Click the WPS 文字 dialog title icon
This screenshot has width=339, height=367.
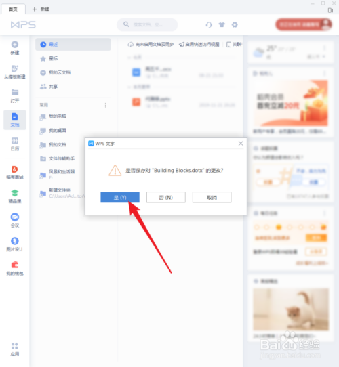click(91, 144)
